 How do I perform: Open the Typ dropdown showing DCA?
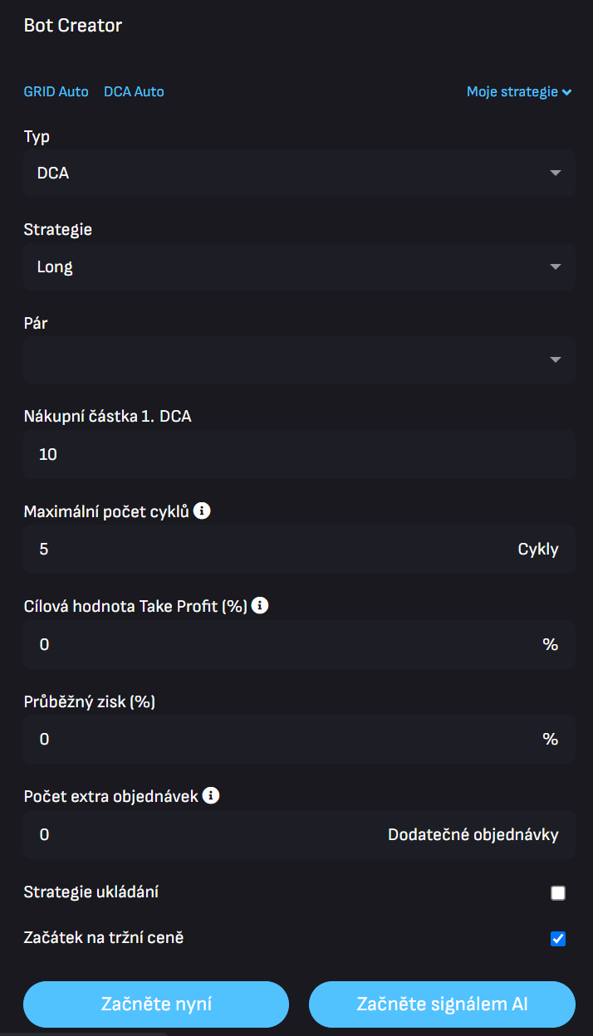click(299, 173)
